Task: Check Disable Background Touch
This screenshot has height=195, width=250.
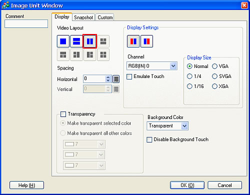Action: pos(149,139)
